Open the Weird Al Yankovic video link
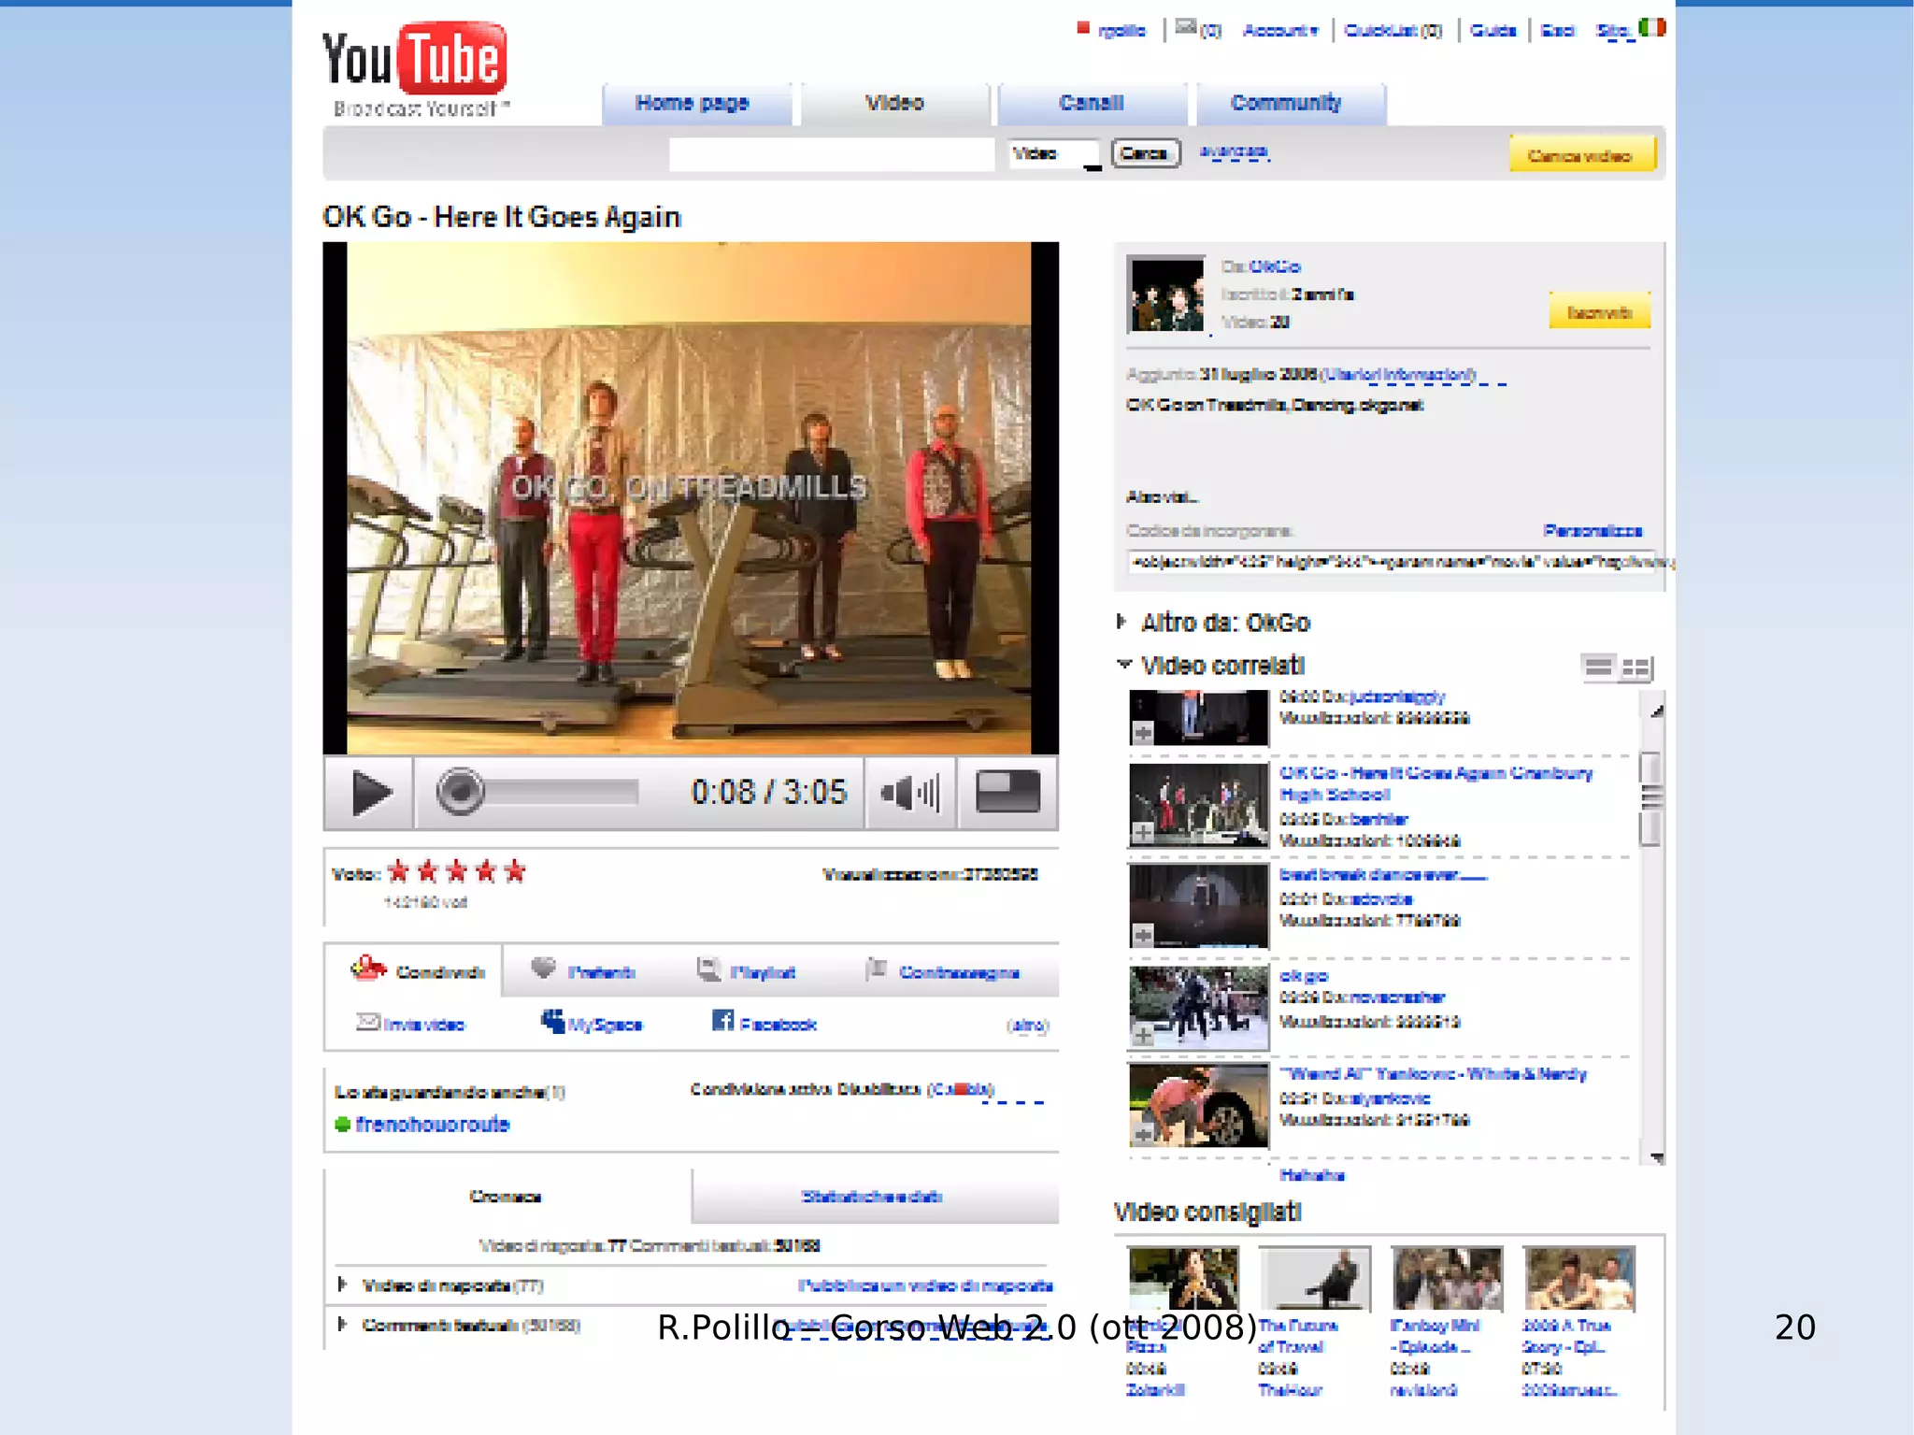This screenshot has height=1435, width=1914. [1434, 1074]
